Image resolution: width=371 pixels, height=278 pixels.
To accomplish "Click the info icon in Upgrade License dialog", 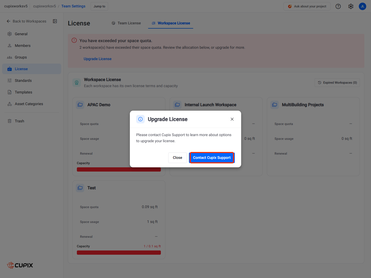I will coord(140,119).
